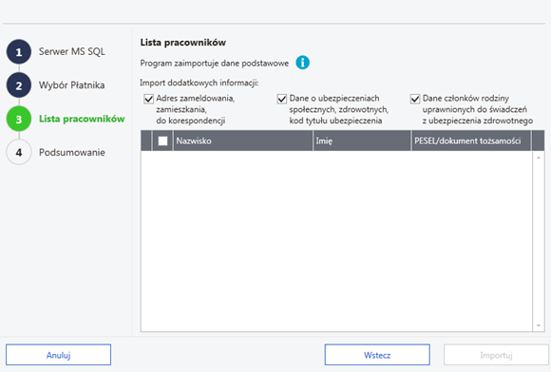Click the scrollbar down arrow in employee list
The height and width of the screenshot is (372, 551).
pyautogui.click(x=539, y=325)
